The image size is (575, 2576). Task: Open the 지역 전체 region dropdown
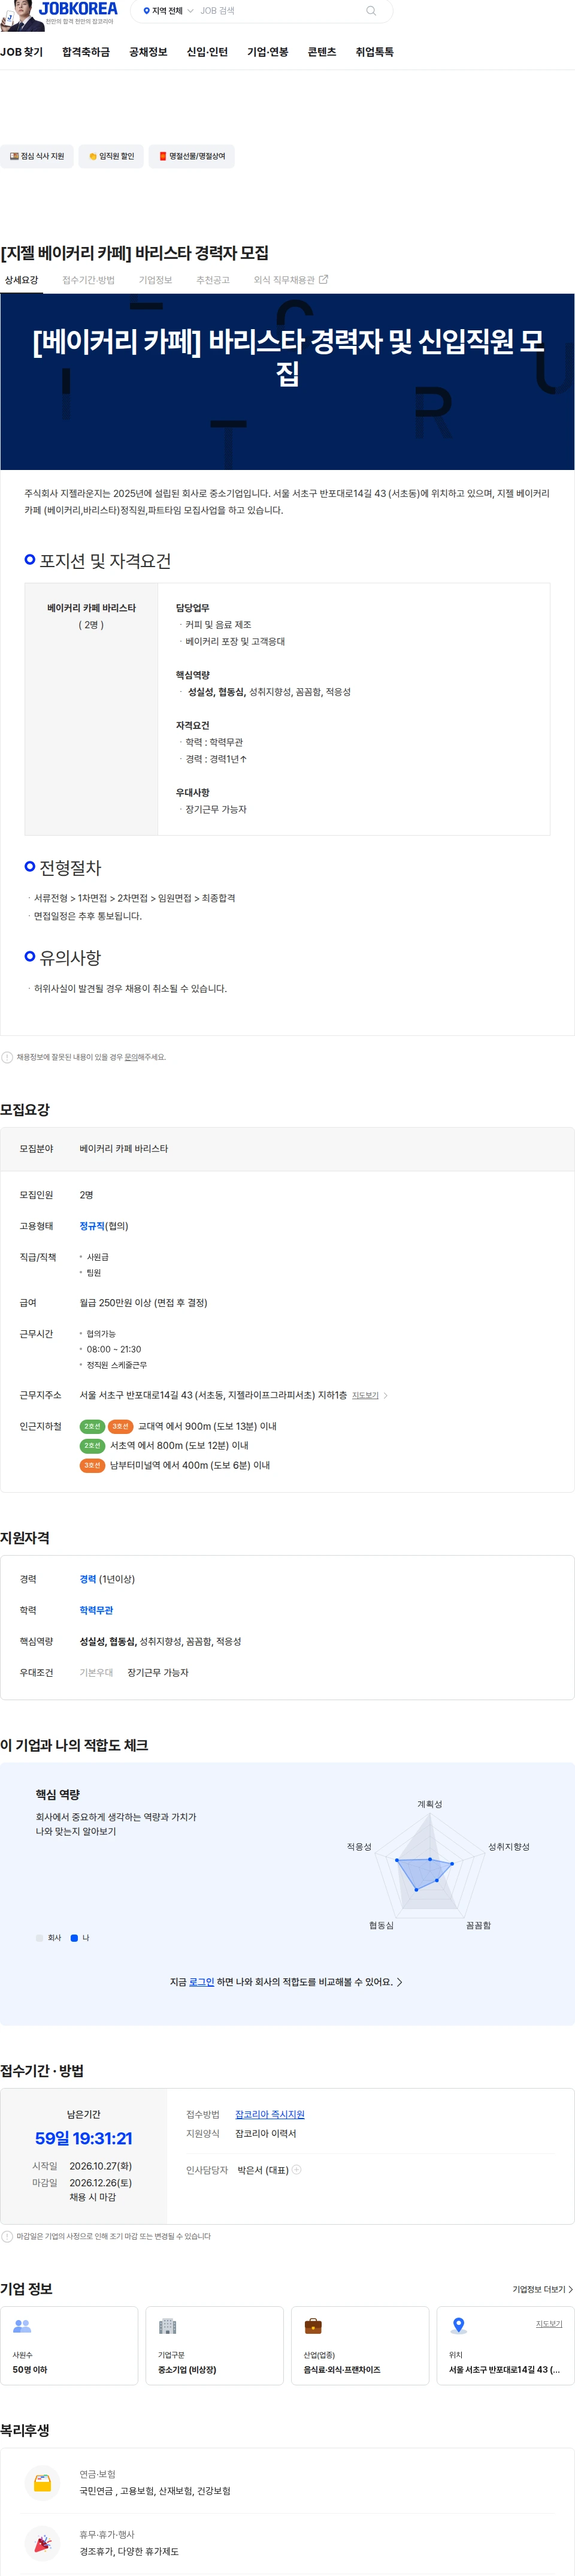pos(168,11)
